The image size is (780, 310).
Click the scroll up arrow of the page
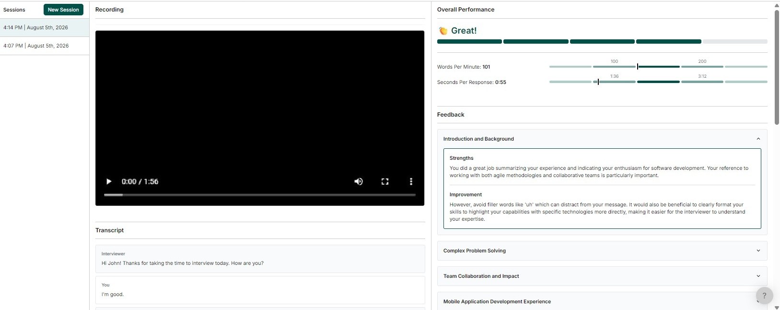pos(777,5)
